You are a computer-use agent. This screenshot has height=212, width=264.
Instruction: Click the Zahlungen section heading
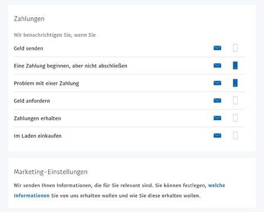[x=29, y=19]
